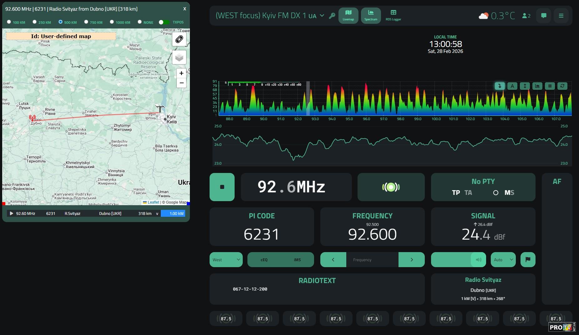Click the spectrum rescan refresh icon
Viewport: 579px width, 335px height.
(x=562, y=86)
